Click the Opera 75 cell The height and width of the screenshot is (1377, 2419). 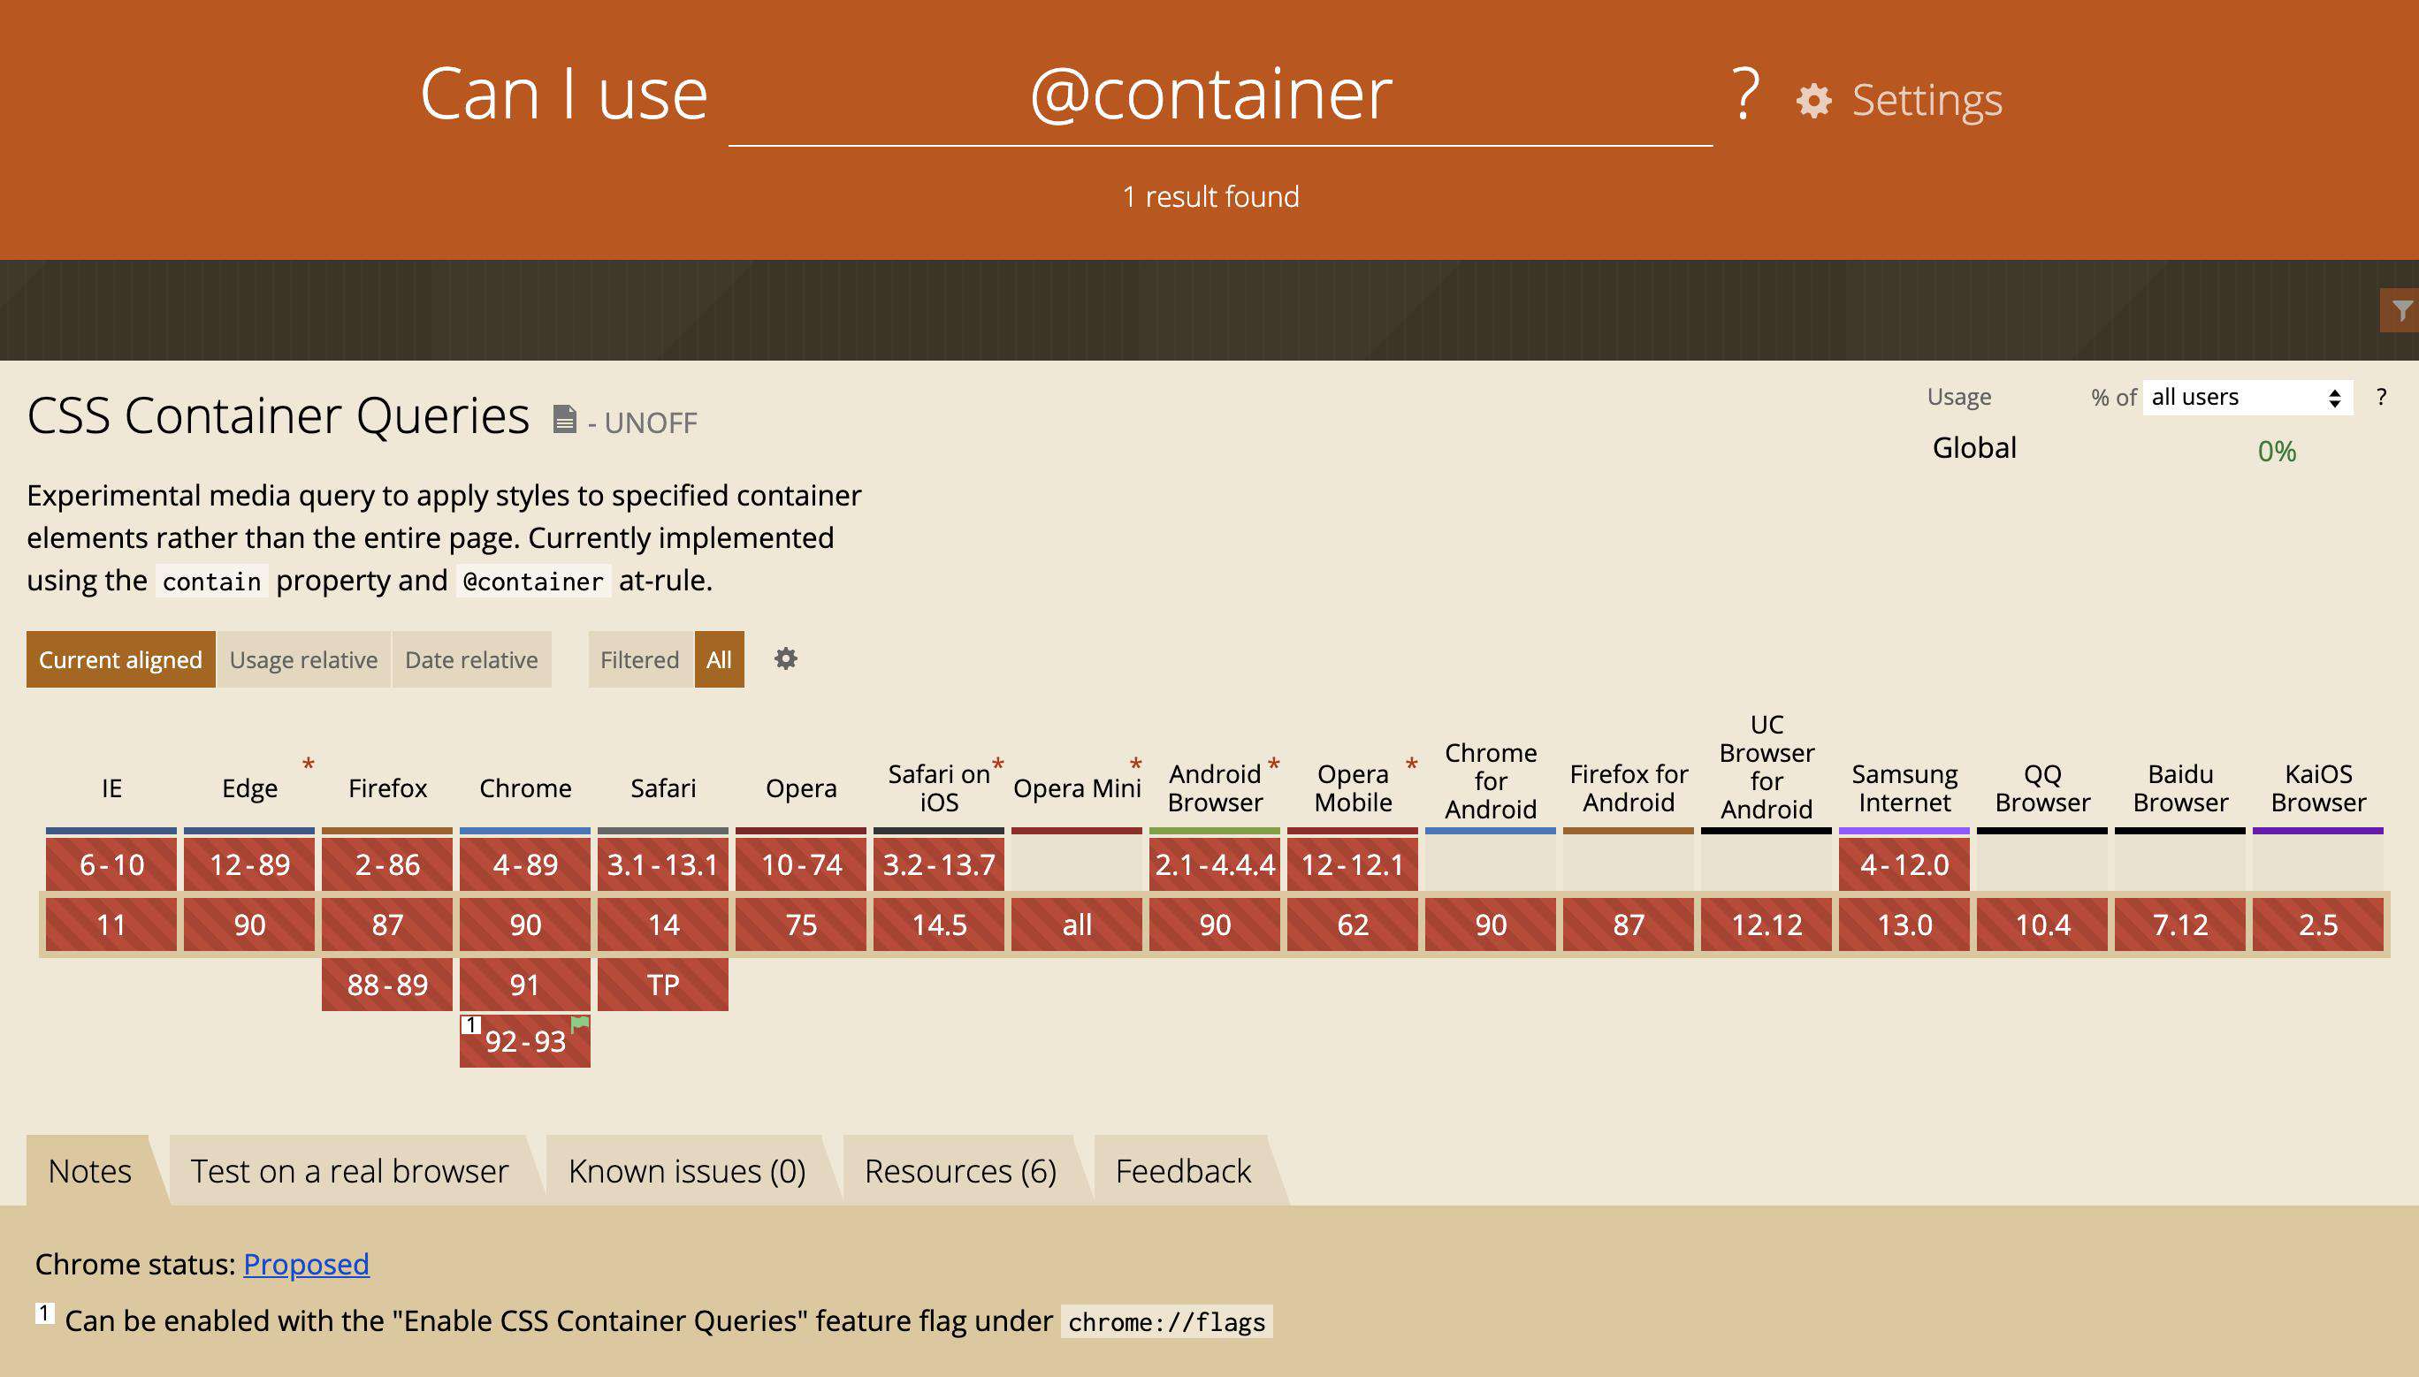[x=801, y=924]
